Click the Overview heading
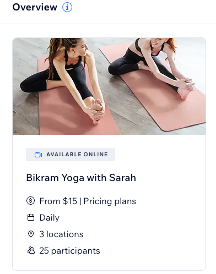 [35, 7]
